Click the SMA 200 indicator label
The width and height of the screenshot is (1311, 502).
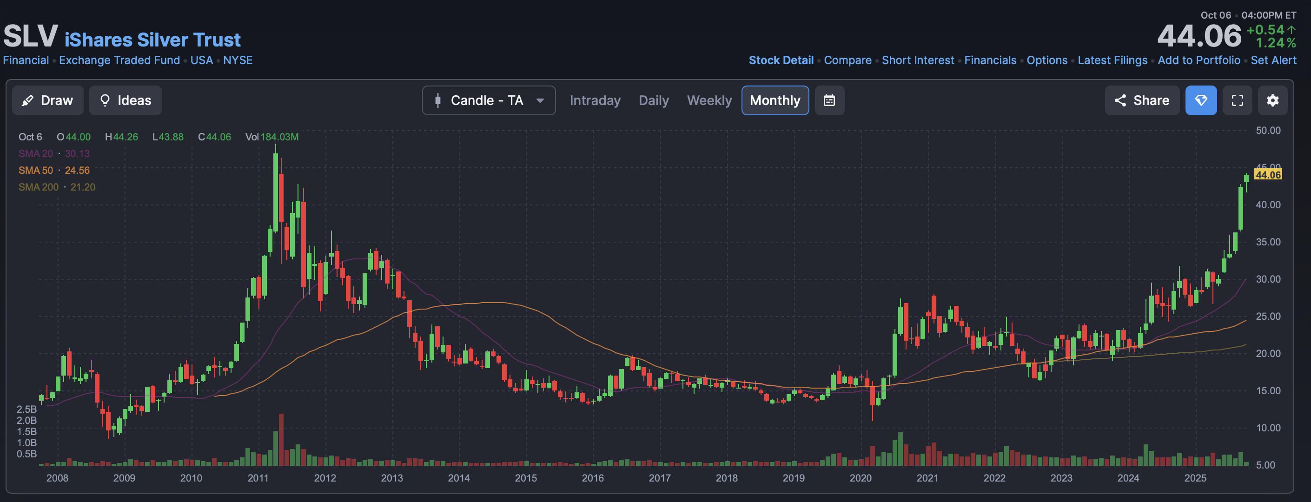click(x=38, y=187)
